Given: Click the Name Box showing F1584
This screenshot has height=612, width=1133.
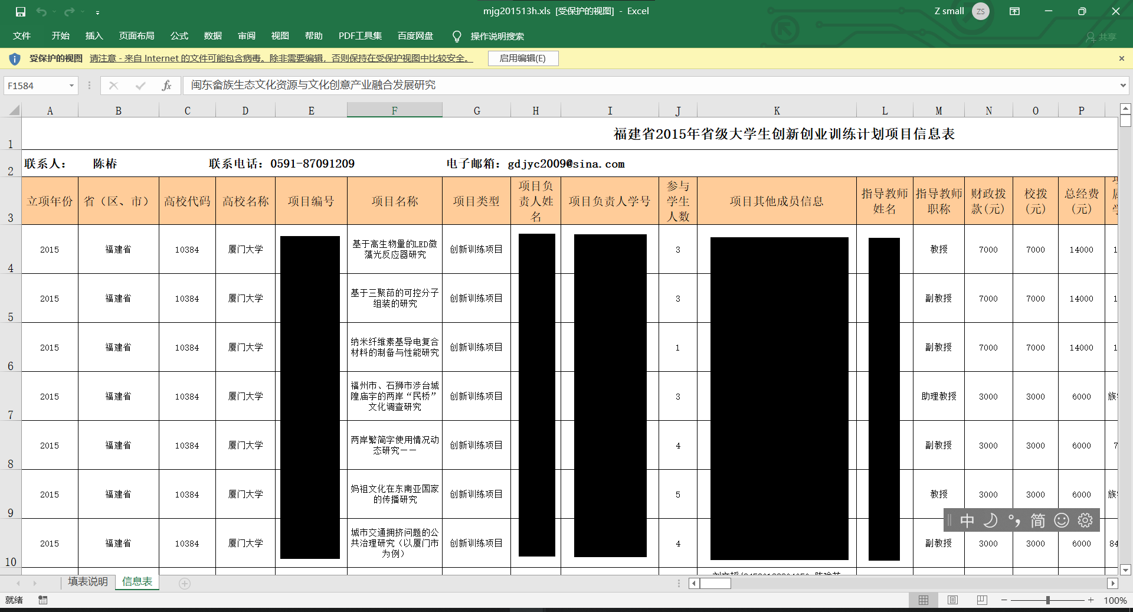Looking at the screenshot, I should point(35,86).
